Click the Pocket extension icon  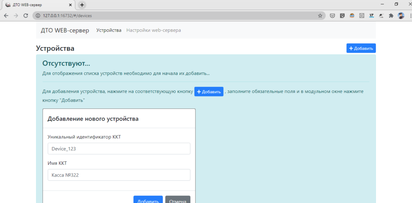pos(333,16)
